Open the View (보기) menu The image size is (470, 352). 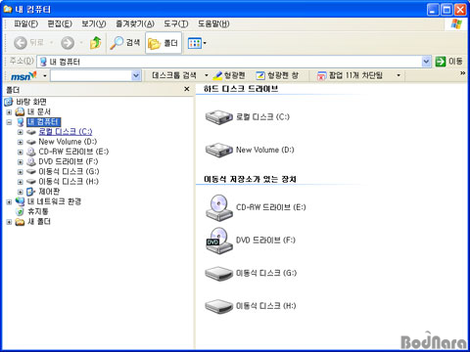tap(94, 23)
